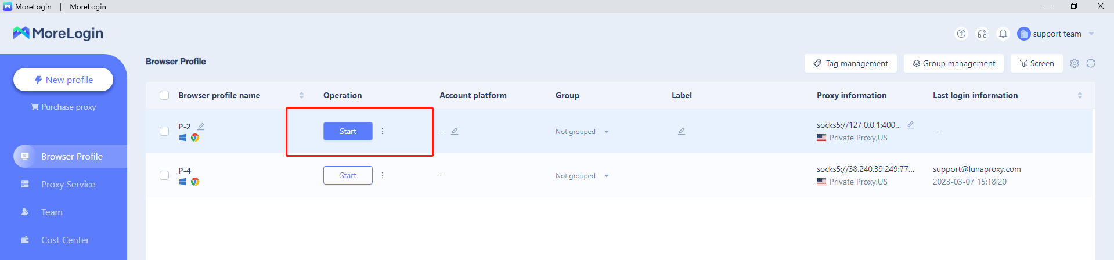Sort by Last login information
The height and width of the screenshot is (260, 1114).
click(x=1080, y=95)
